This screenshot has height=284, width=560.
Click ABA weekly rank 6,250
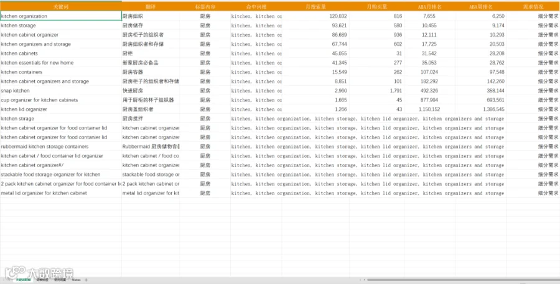481,16
